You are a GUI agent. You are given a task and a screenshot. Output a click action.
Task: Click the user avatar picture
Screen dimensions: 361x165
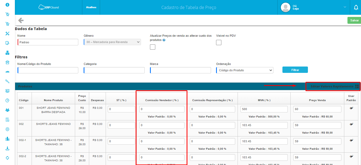[x=286, y=7]
